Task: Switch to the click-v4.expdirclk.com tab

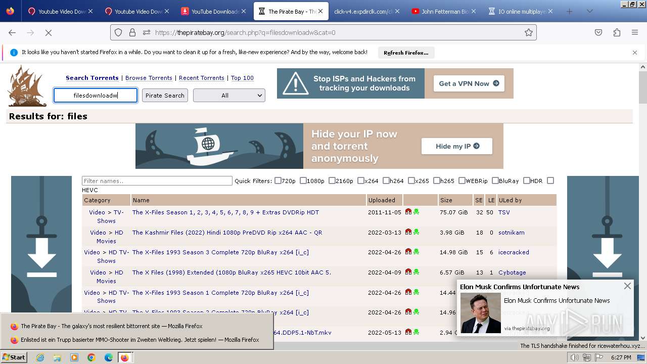Action: pyautogui.click(x=366, y=11)
